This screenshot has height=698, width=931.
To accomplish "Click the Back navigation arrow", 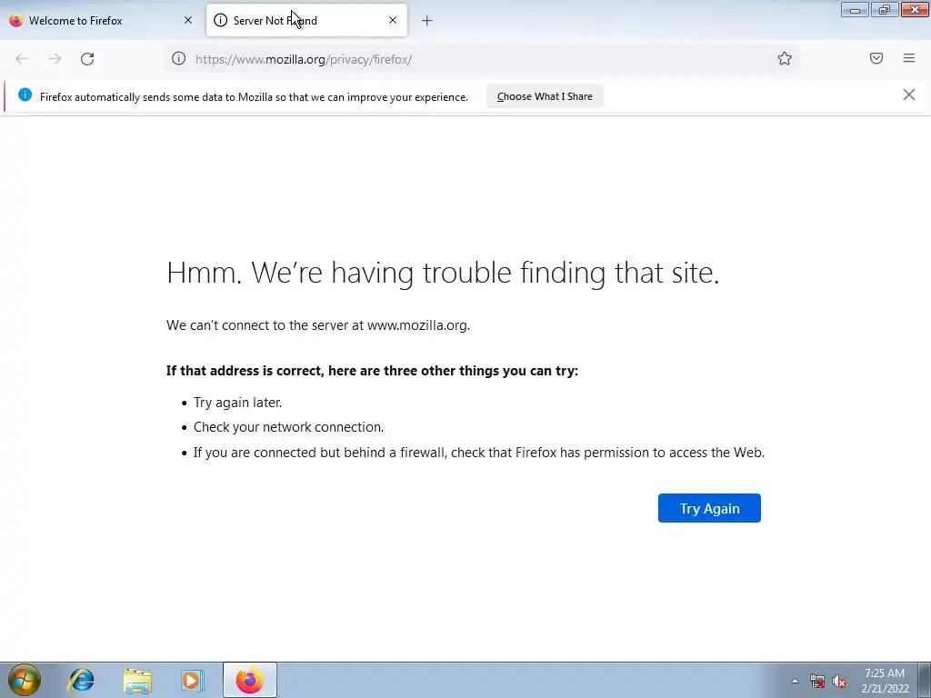I will 22,59.
